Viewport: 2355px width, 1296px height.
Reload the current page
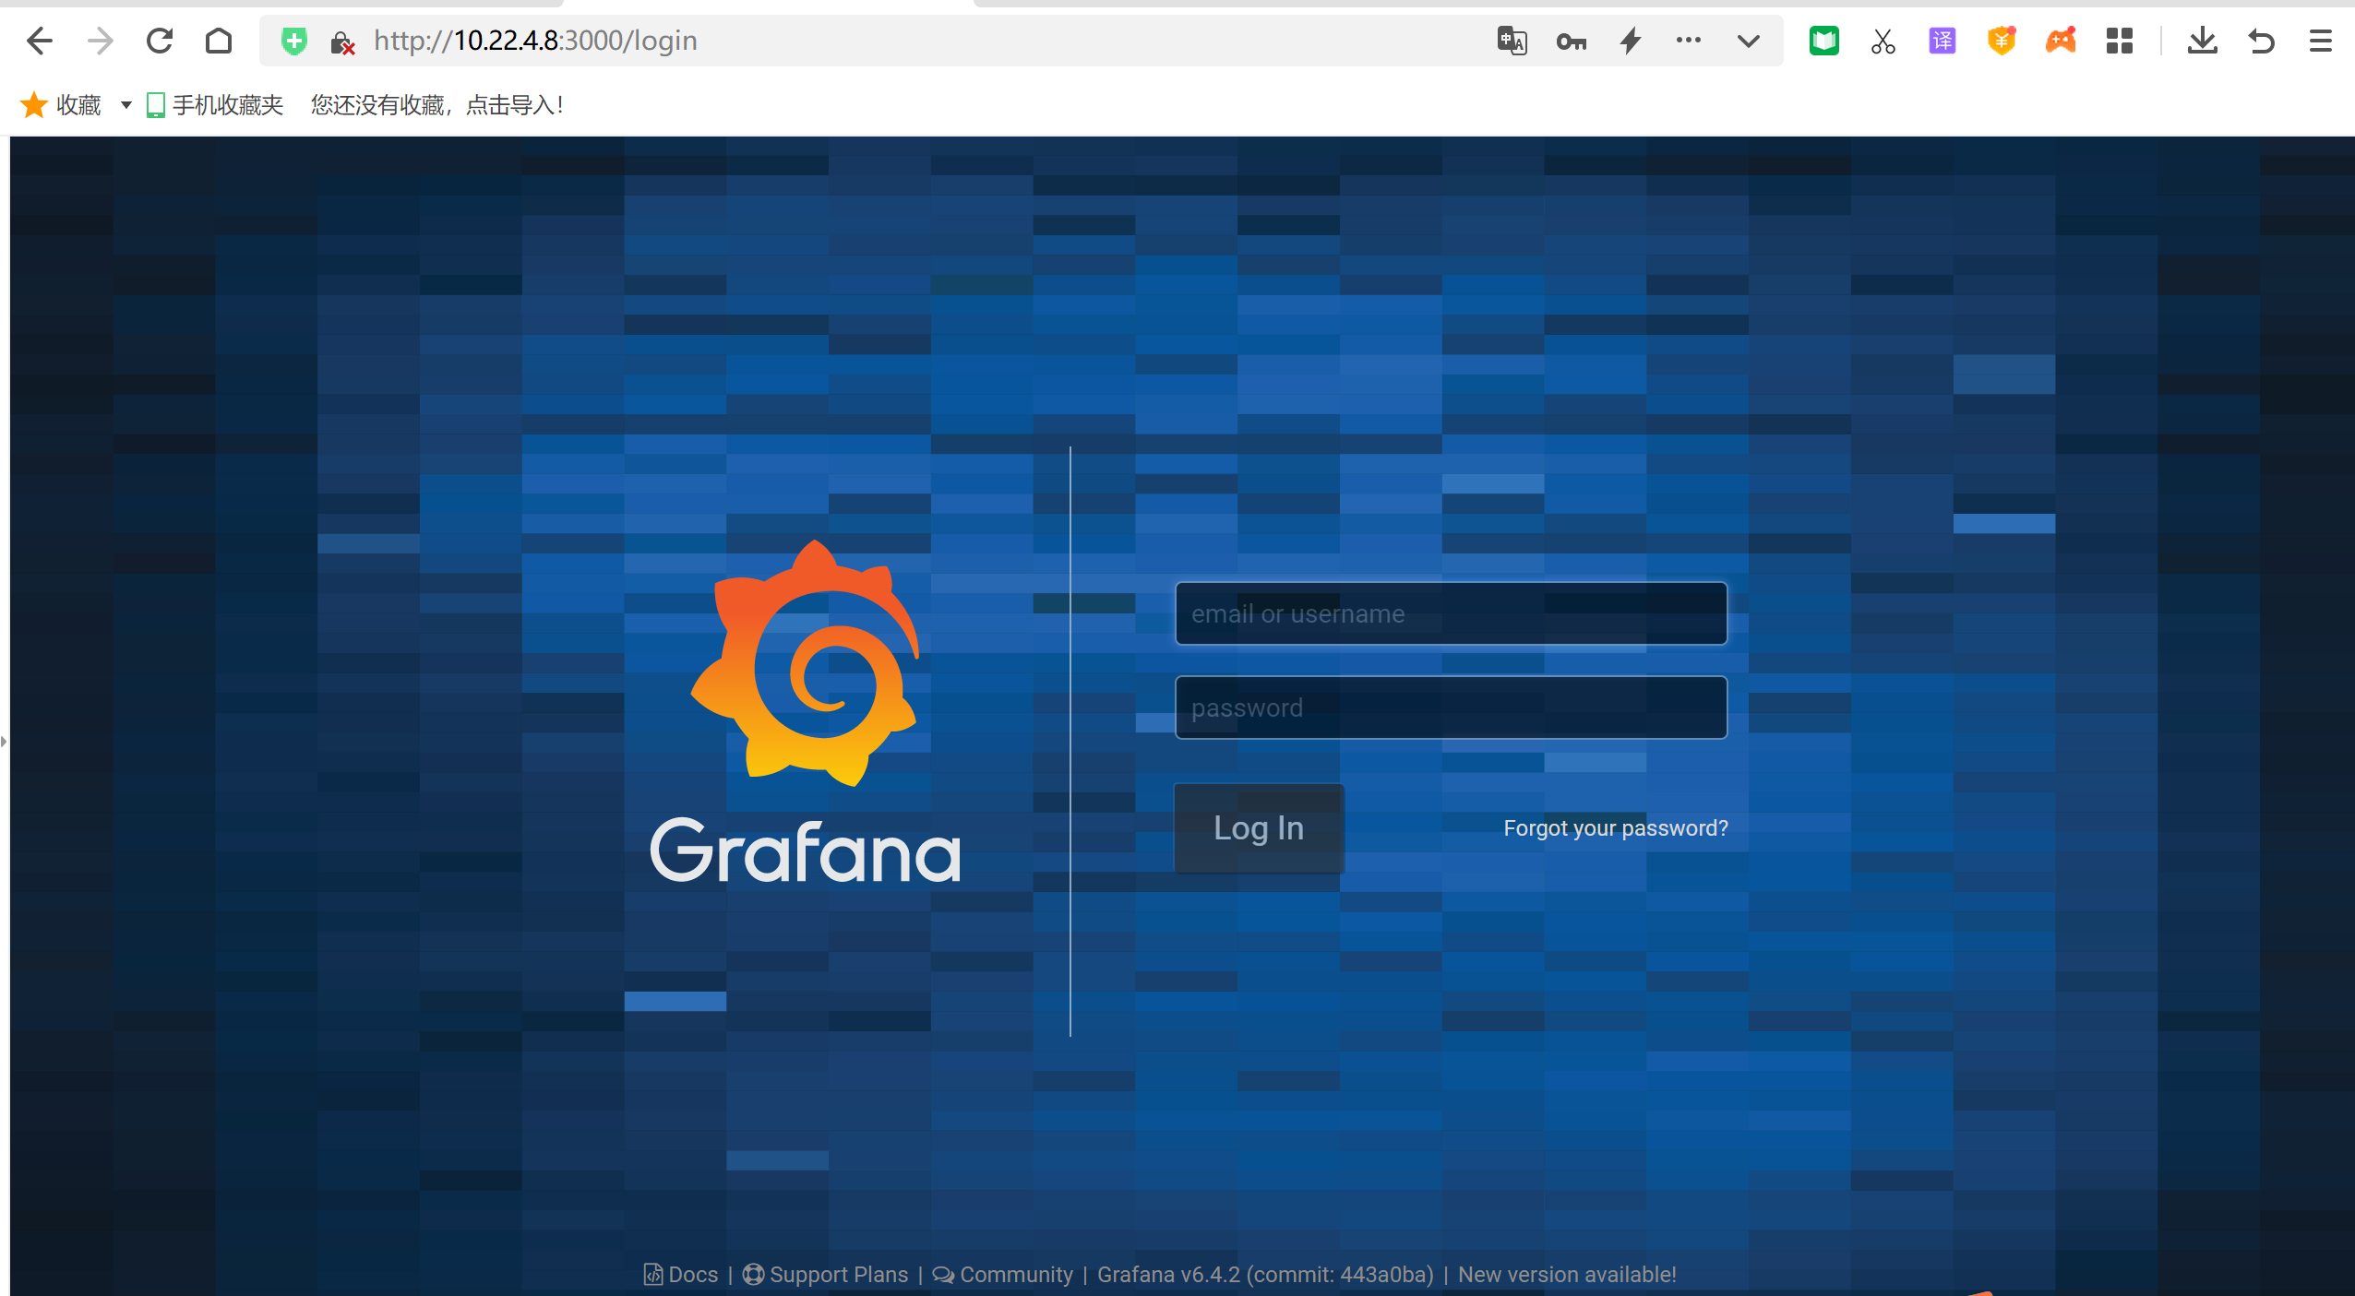pos(160,41)
